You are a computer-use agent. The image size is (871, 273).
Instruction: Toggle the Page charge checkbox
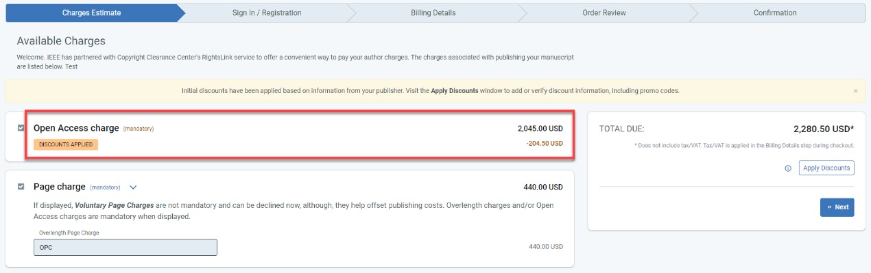point(21,187)
